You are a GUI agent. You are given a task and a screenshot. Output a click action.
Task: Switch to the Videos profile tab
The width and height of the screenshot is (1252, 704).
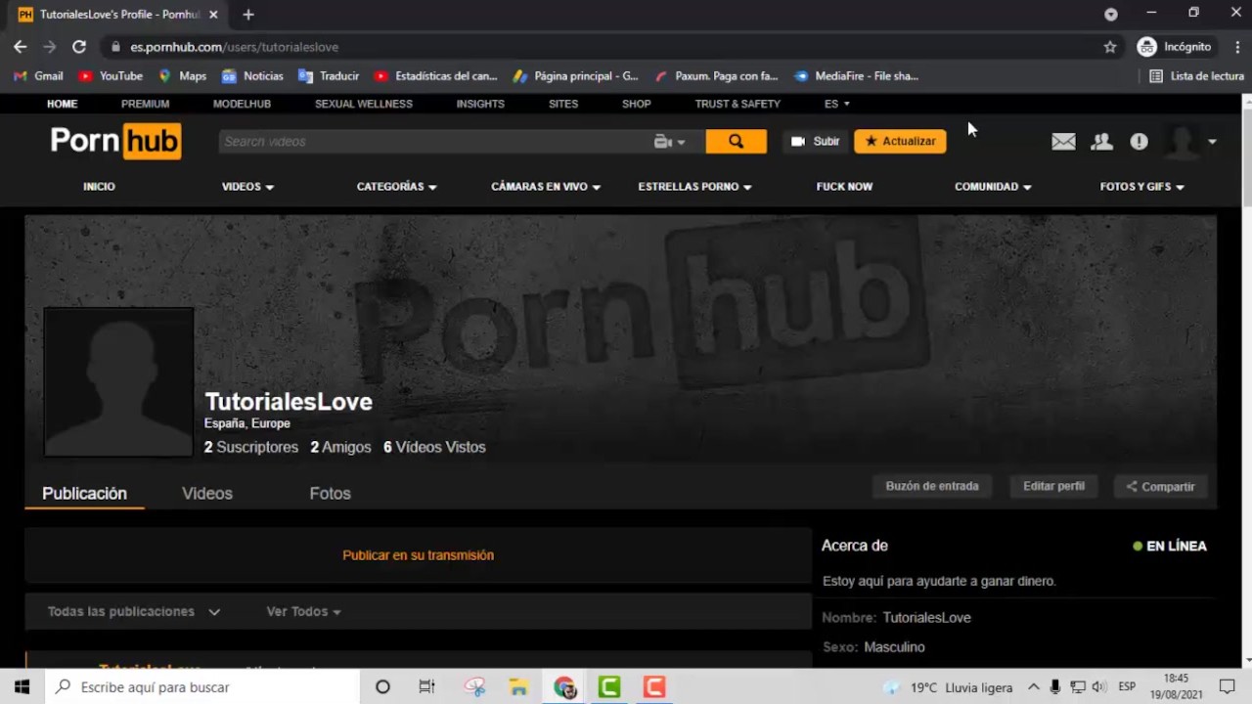[207, 494]
